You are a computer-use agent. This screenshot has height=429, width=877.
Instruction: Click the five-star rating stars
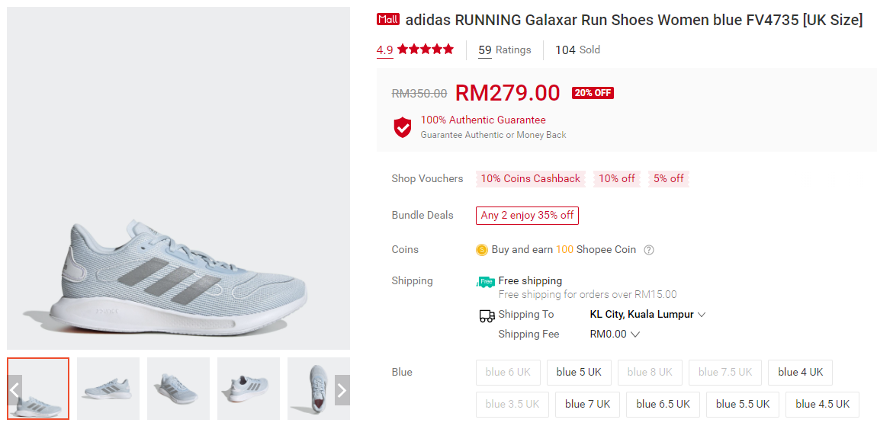point(425,50)
